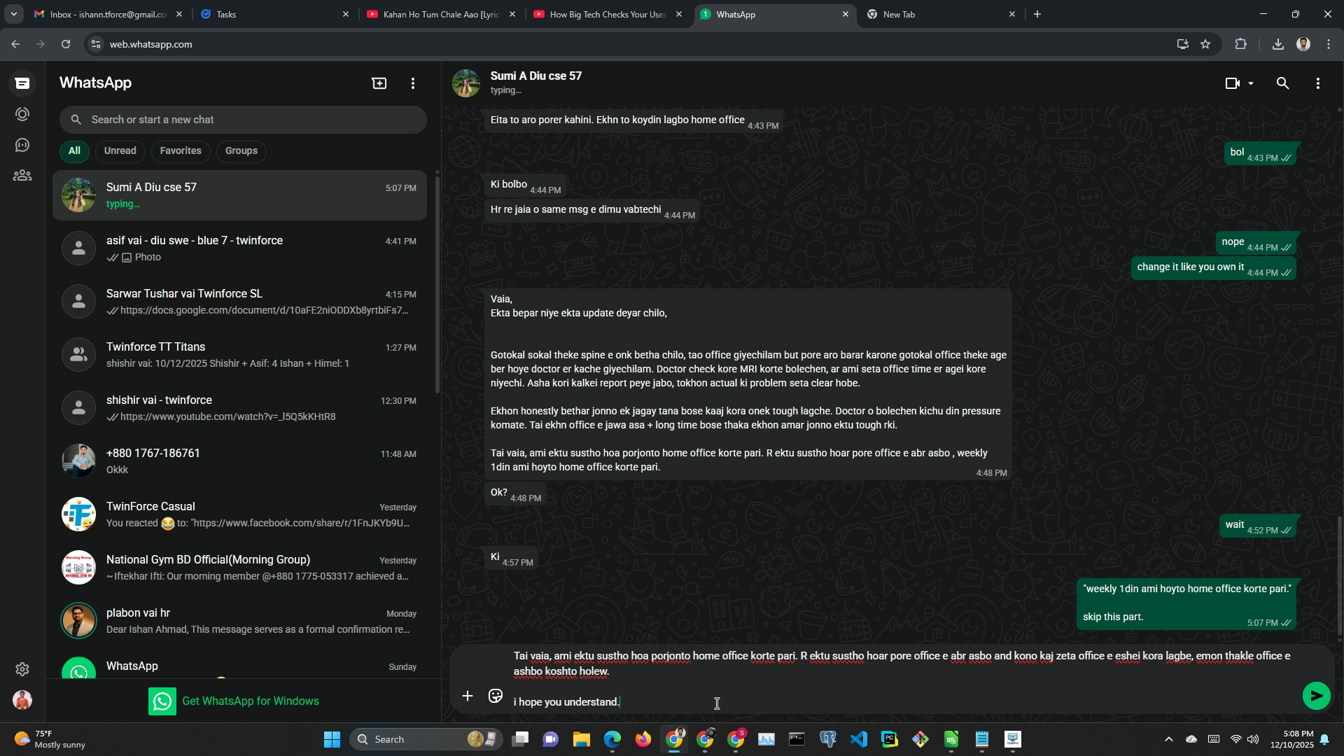The height and width of the screenshot is (756, 1344).
Task: Expand the video call dropdown arrow
Action: coord(1251,83)
